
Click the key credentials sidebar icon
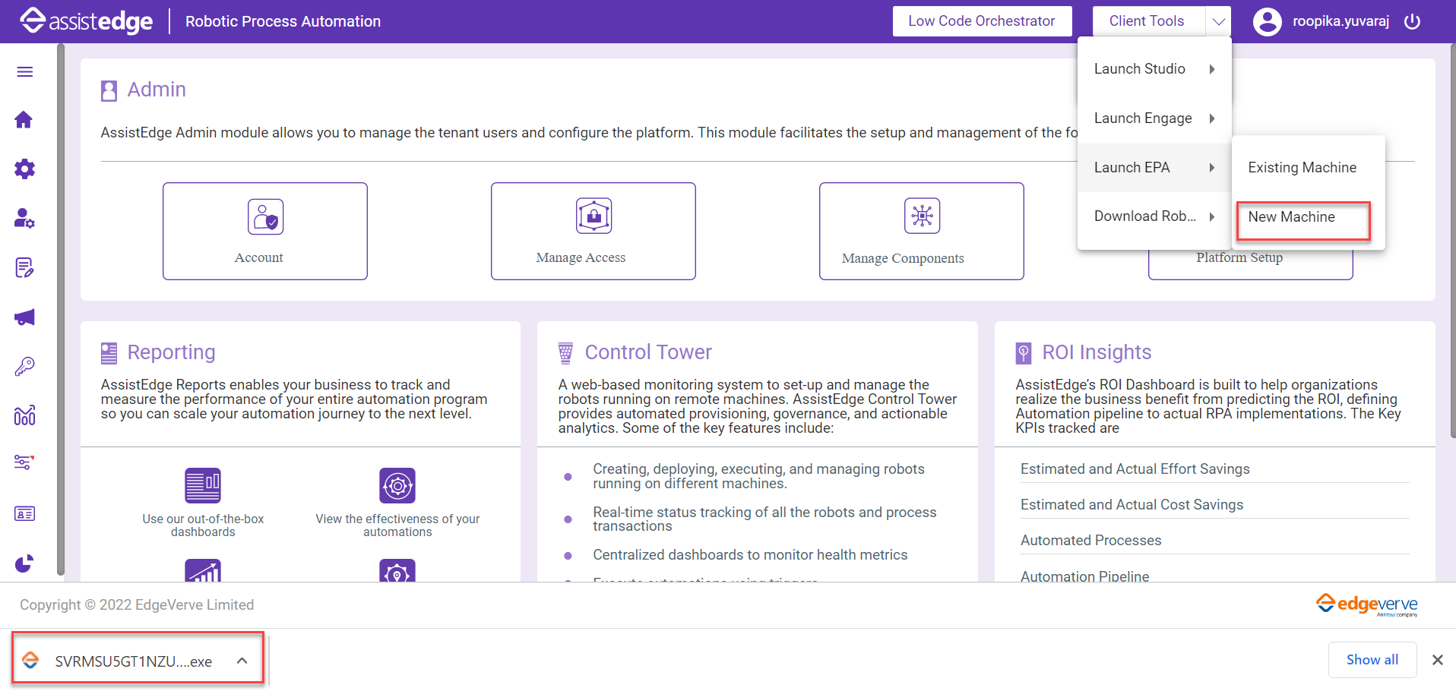24,367
